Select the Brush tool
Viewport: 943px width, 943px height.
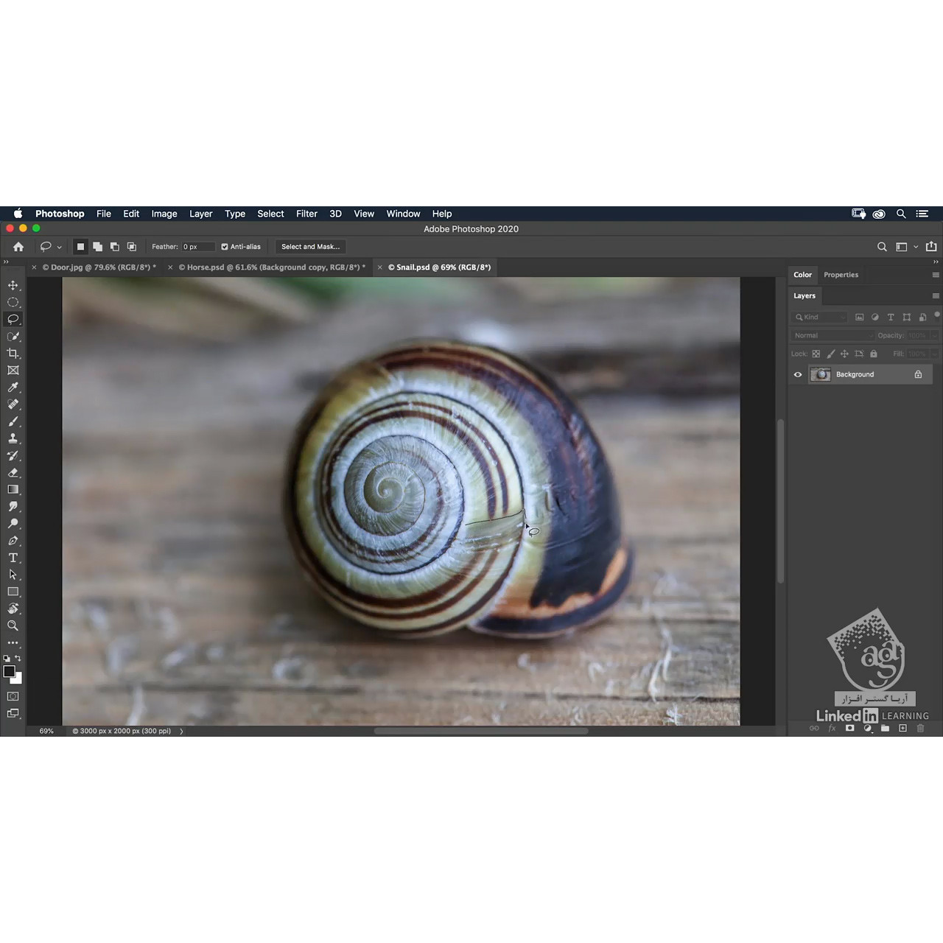13,421
